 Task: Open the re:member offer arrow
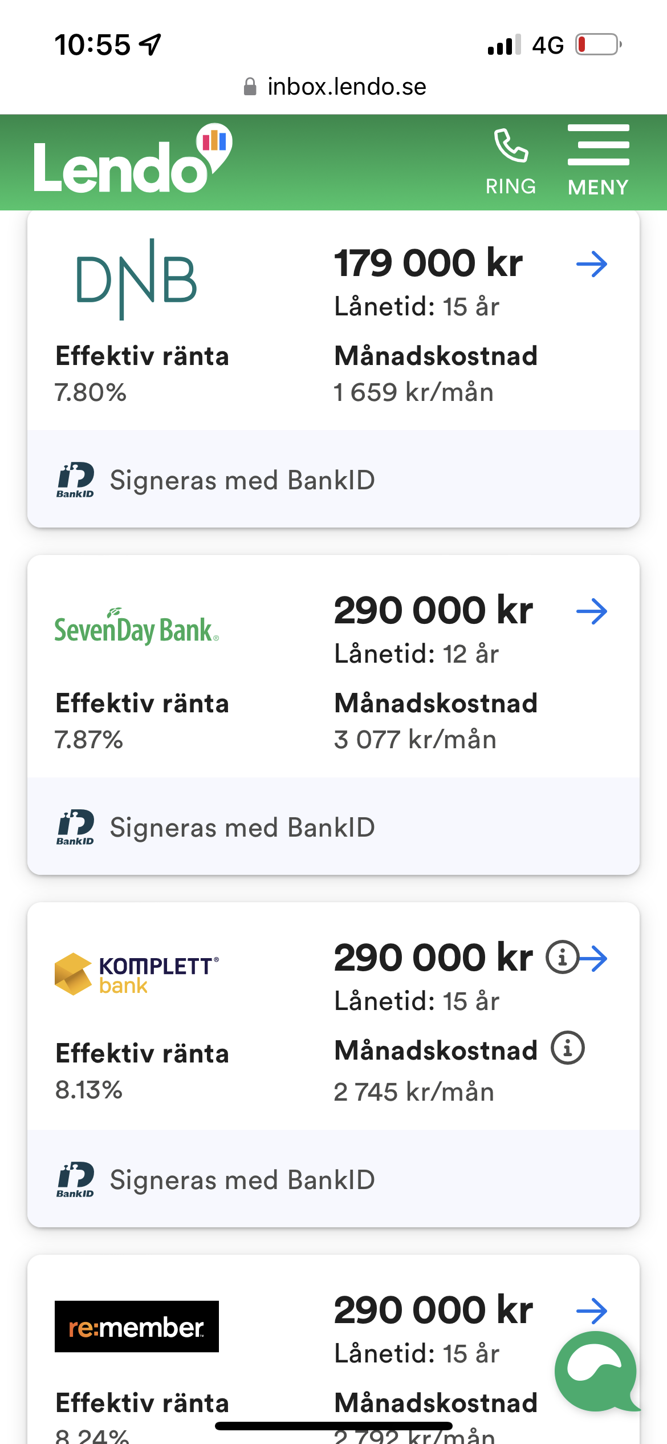coord(592,1311)
